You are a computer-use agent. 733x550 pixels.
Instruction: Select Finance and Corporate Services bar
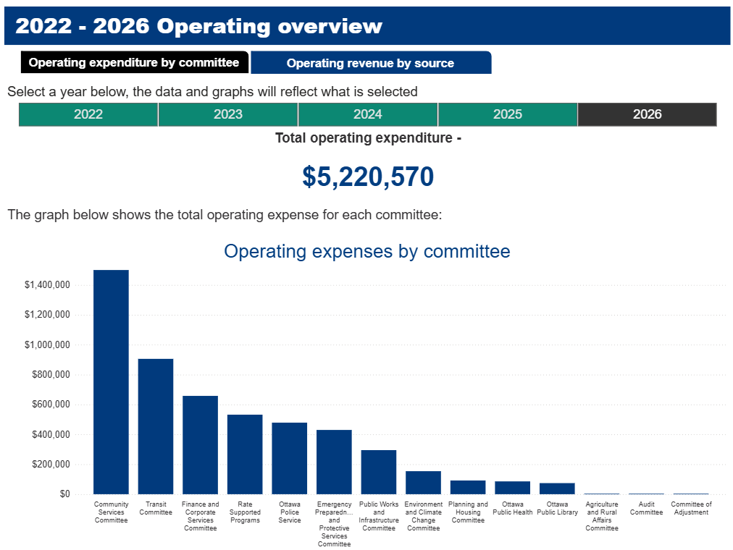200,445
